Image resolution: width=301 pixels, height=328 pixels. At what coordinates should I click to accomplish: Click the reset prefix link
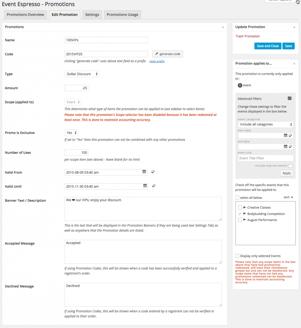point(157,61)
